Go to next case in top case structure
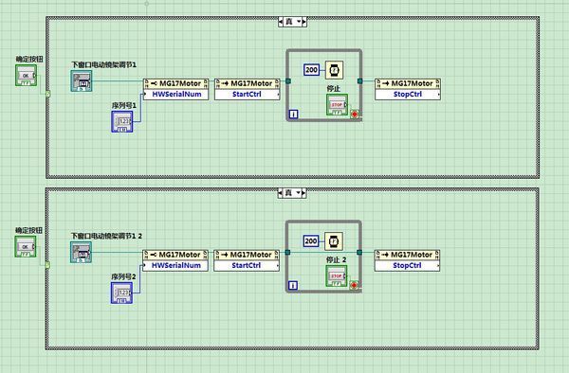569x373 pixels. 304,22
